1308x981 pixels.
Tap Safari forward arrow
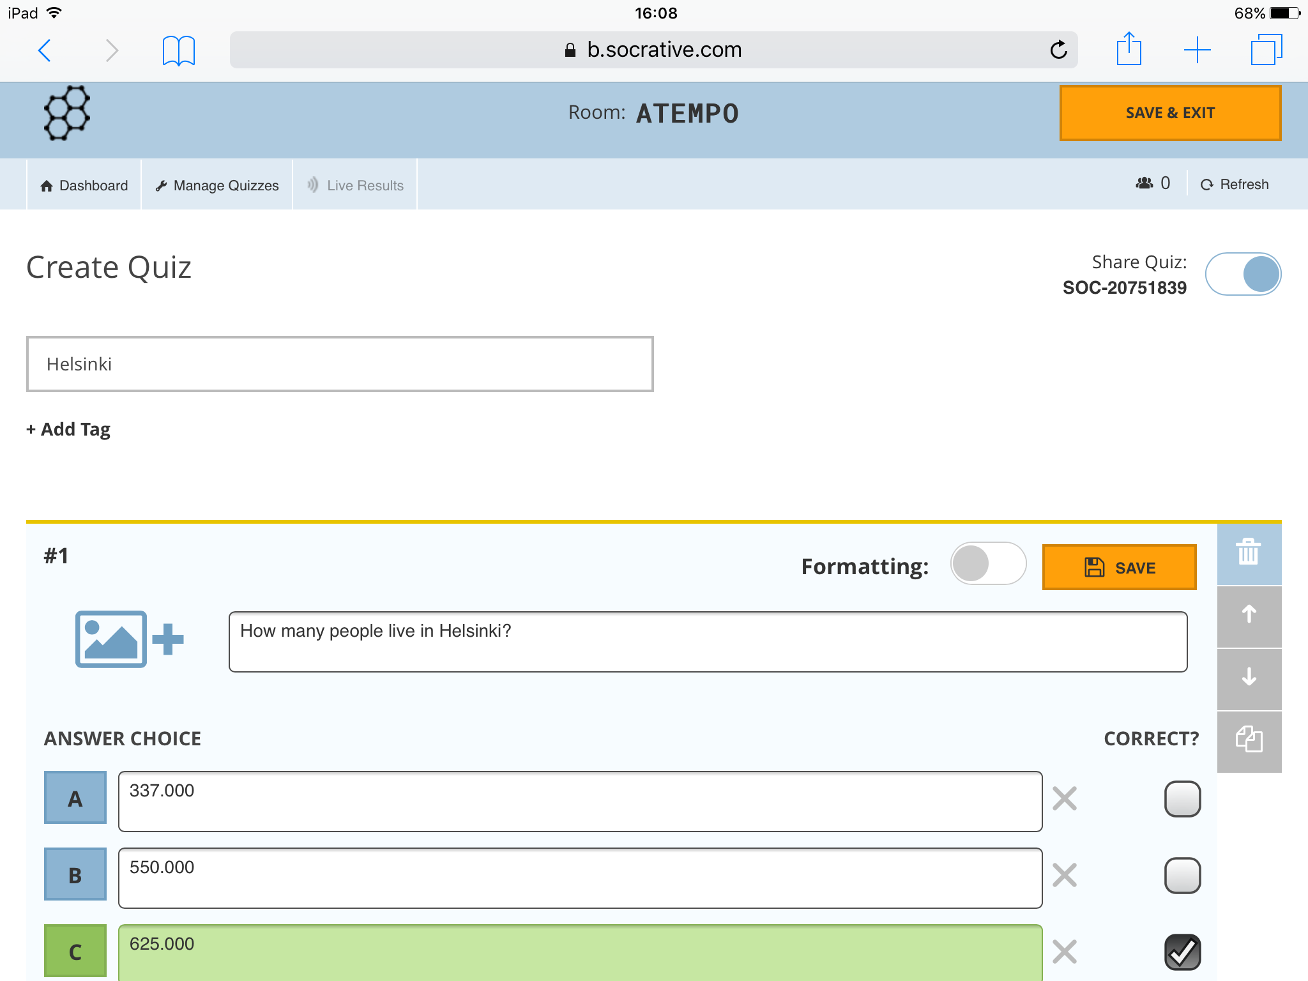click(112, 50)
